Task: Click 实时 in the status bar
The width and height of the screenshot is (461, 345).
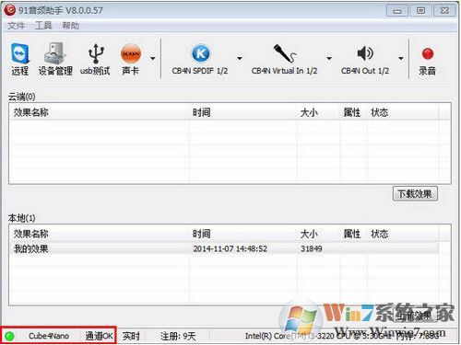Action: tap(131, 336)
